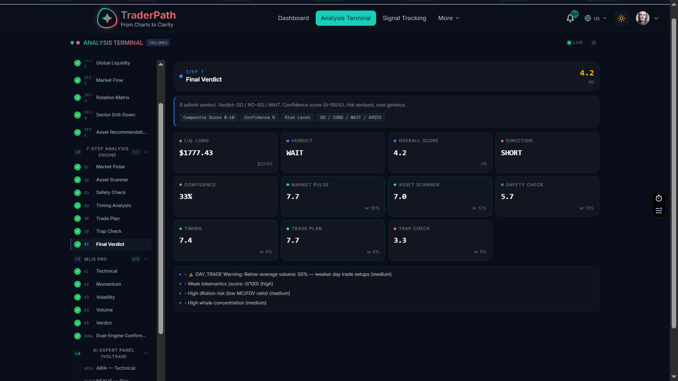Viewport: 678px width, 381px height.
Task: Click the Risk Level tag
Action: (x=297, y=117)
